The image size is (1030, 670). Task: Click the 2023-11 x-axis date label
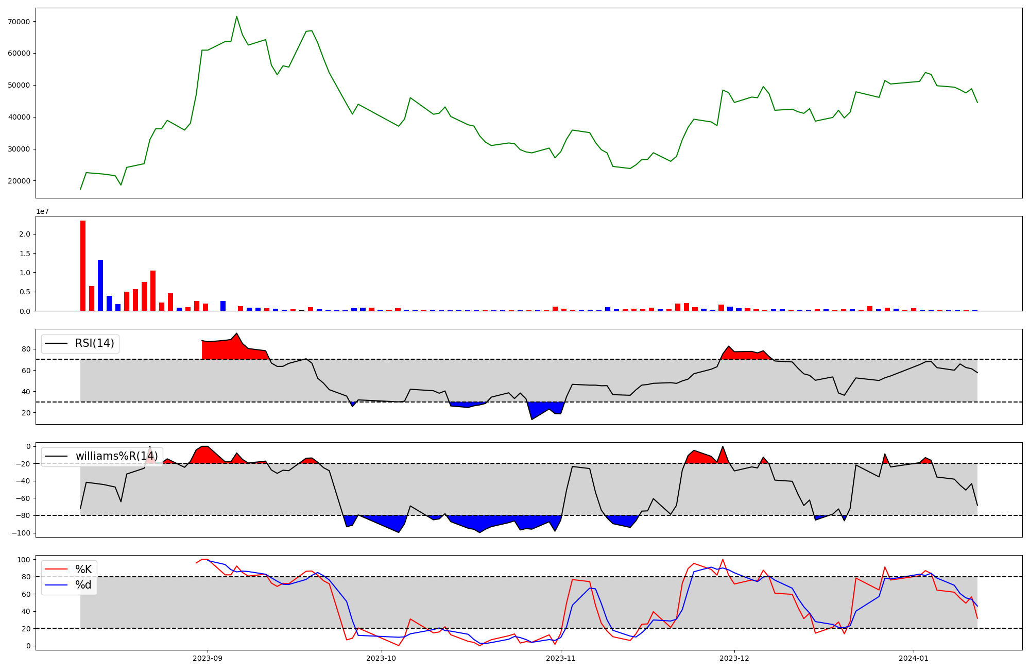pos(560,658)
